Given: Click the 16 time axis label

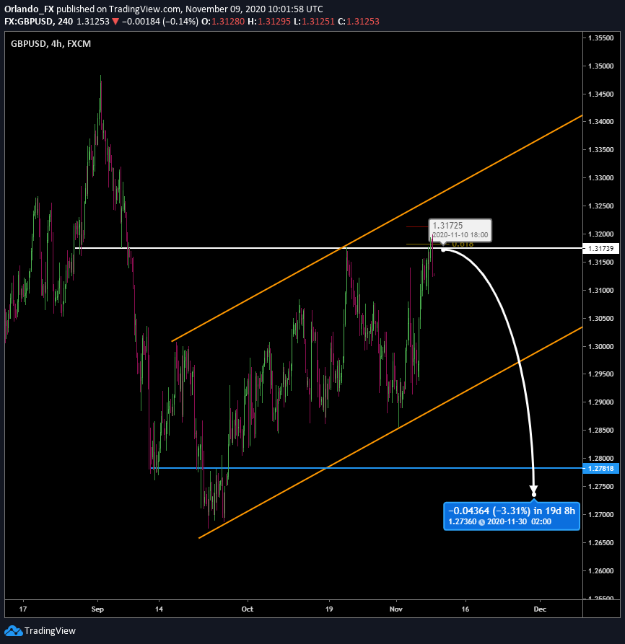Looking at the screenshot, I should 466,609.
